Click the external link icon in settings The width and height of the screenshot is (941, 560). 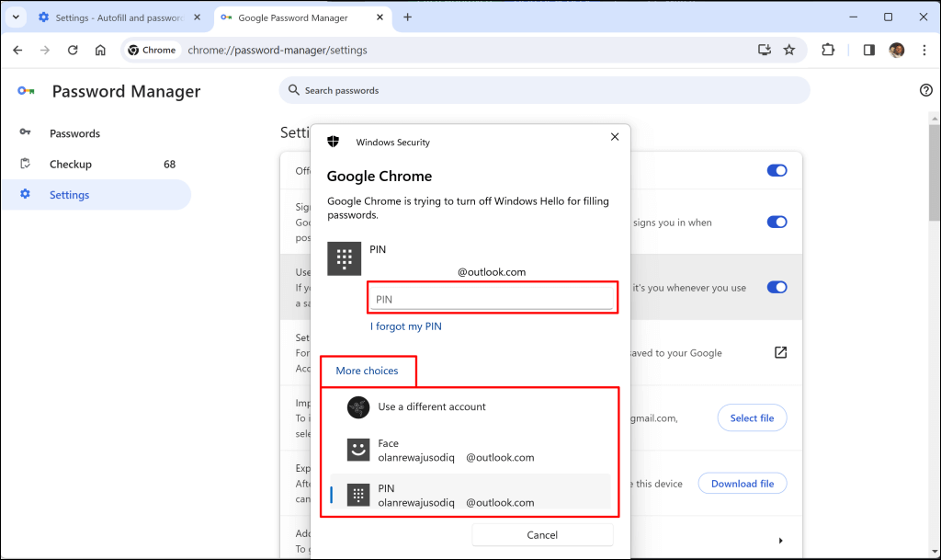tap(780, 352)
